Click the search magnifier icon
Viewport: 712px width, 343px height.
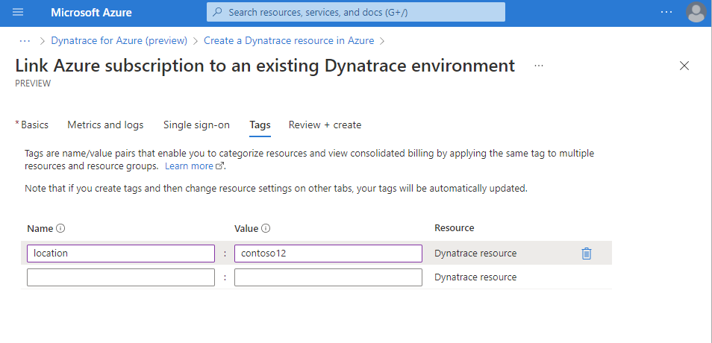[x=217, y=12]
